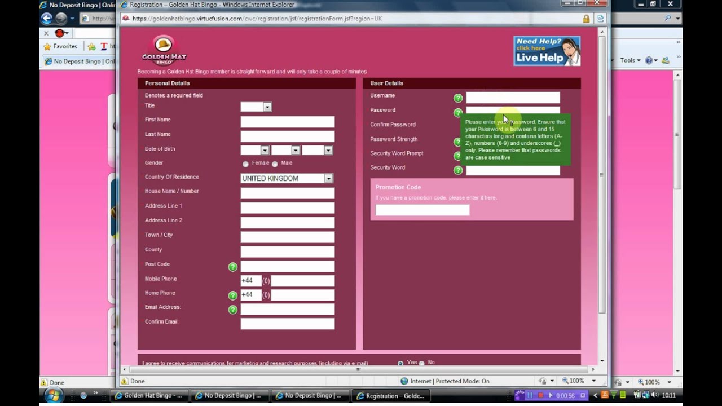Switch to the No Deposit Bingo browser tab
Viewport: 722px width, 406px height.
pyautogui.click(x=80, y=61)
